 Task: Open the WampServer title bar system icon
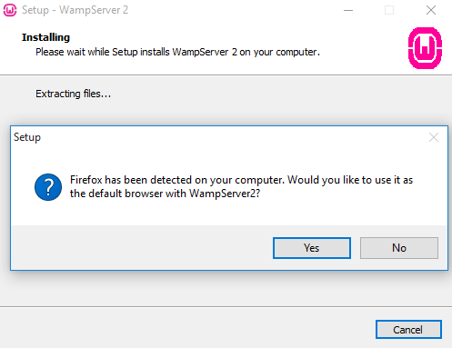[x=9, y=10]
